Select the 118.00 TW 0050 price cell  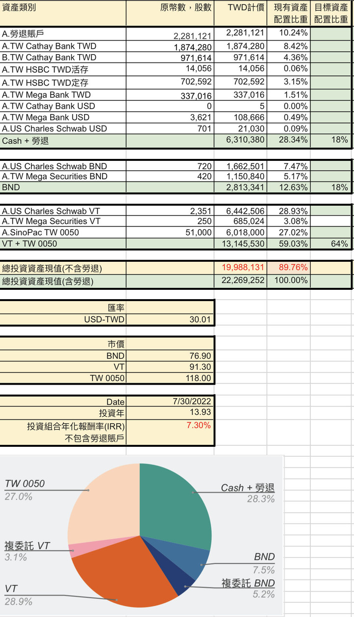tap(170, 378)
